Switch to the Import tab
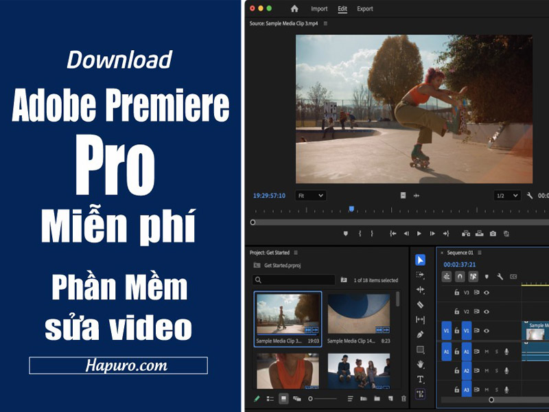This screenshot has height=412, width=549. point(319,9)
